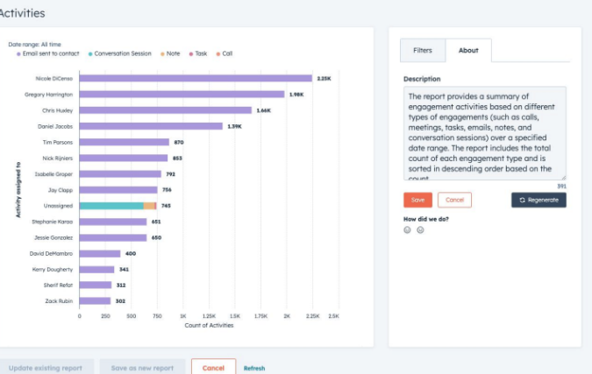Click teal Conversation Session segment of Unassigned
The height and width of the screenshot is (374, 592).
pos(111,206)
